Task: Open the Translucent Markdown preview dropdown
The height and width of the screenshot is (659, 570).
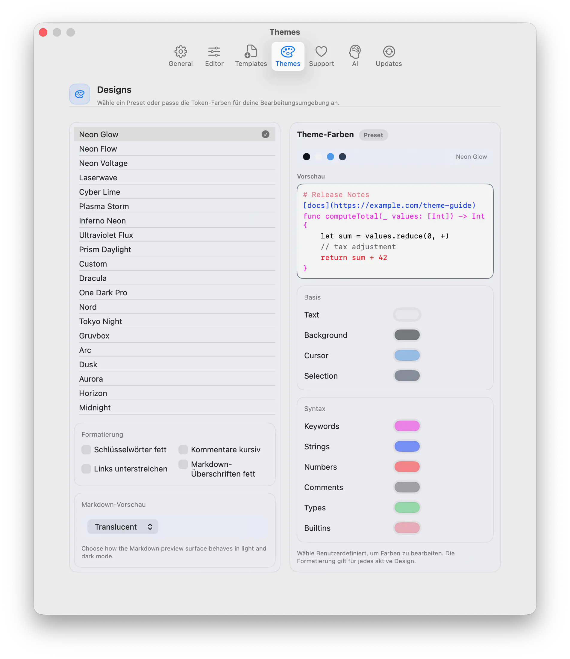Action: tap(123, 527)
